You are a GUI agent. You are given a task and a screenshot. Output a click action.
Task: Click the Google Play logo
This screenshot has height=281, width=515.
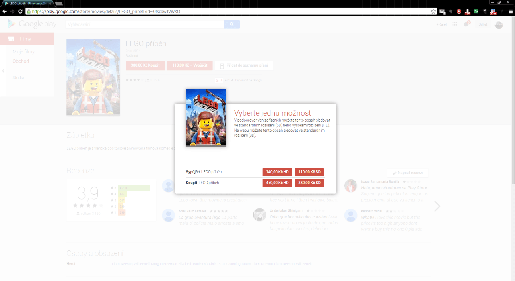point(32,24)
